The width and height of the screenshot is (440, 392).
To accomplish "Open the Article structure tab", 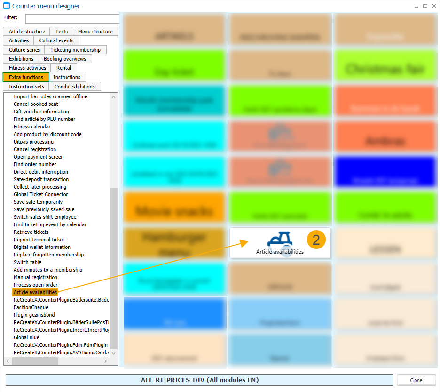I will (27, 32).
